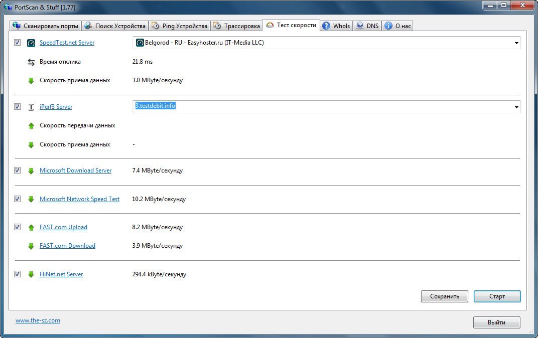The width and height of the screenshot is (538, 338).
Task: Click the Выйти button
Action: click(x=496, y=322)
